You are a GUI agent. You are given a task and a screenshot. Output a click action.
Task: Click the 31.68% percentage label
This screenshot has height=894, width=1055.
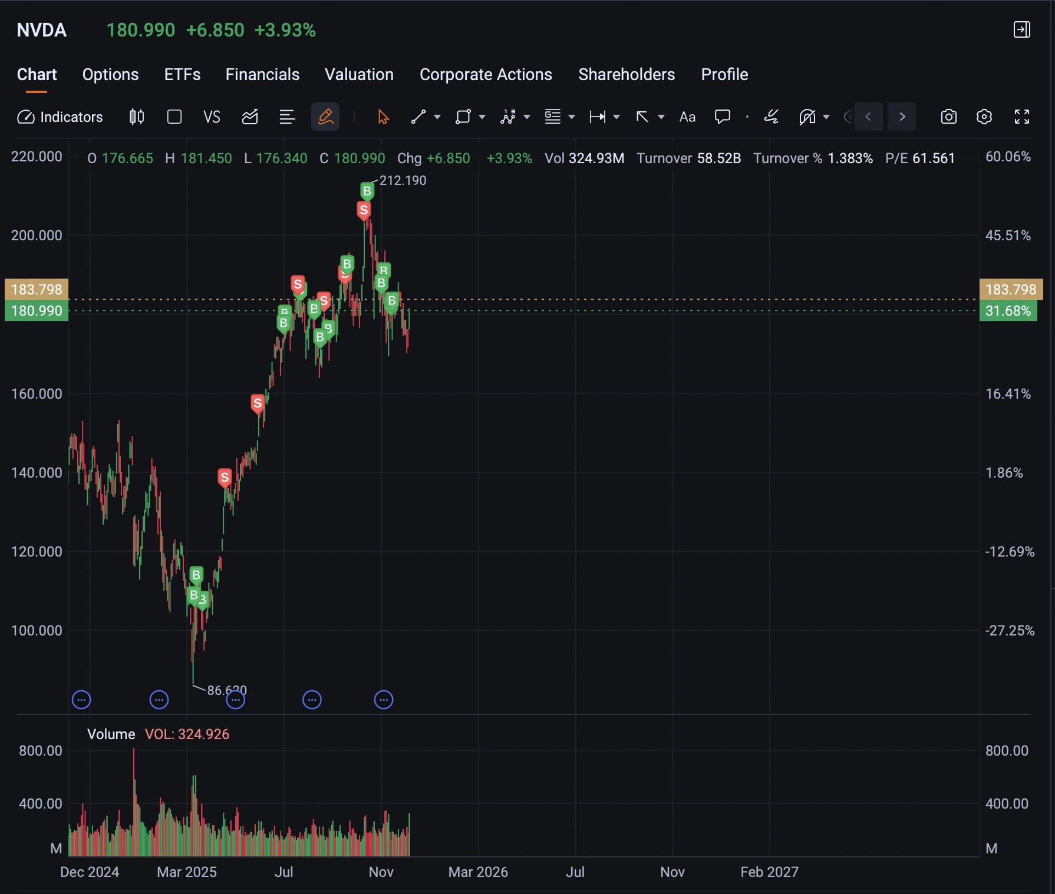click(x=1008, y=310)
